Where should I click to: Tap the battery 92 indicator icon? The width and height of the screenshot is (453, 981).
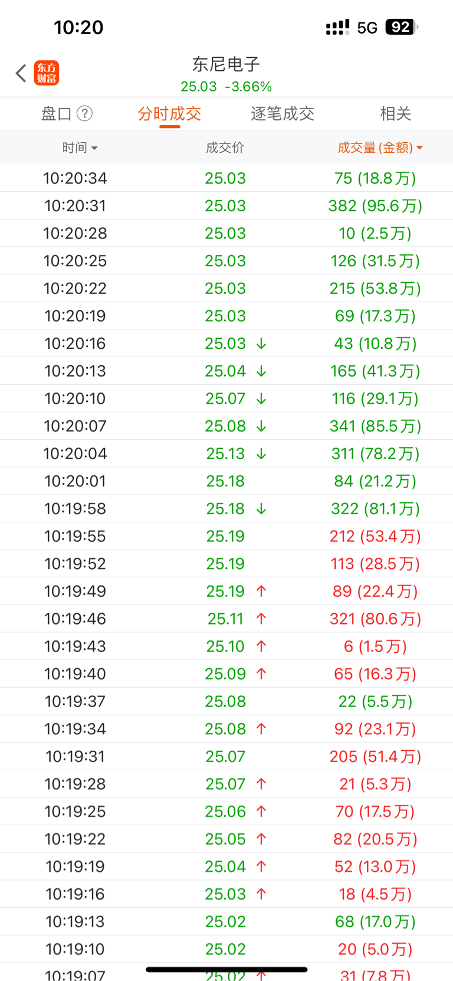402,27
